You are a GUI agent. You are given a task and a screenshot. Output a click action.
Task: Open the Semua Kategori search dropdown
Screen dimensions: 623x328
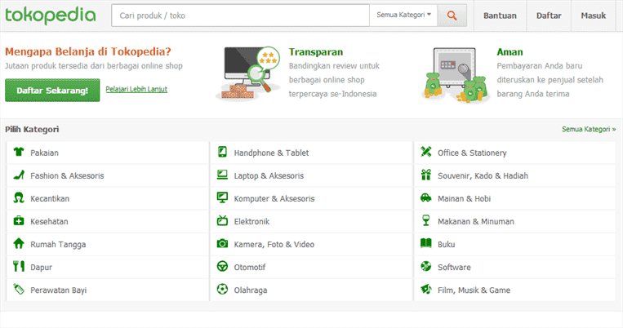[x=403, y=15]
